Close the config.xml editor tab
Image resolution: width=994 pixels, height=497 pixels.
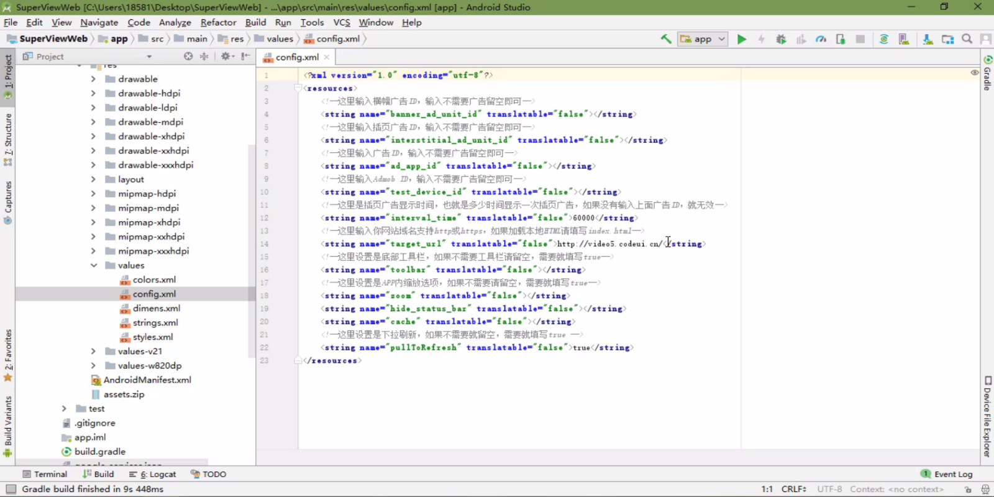click(x=327, y=57)
